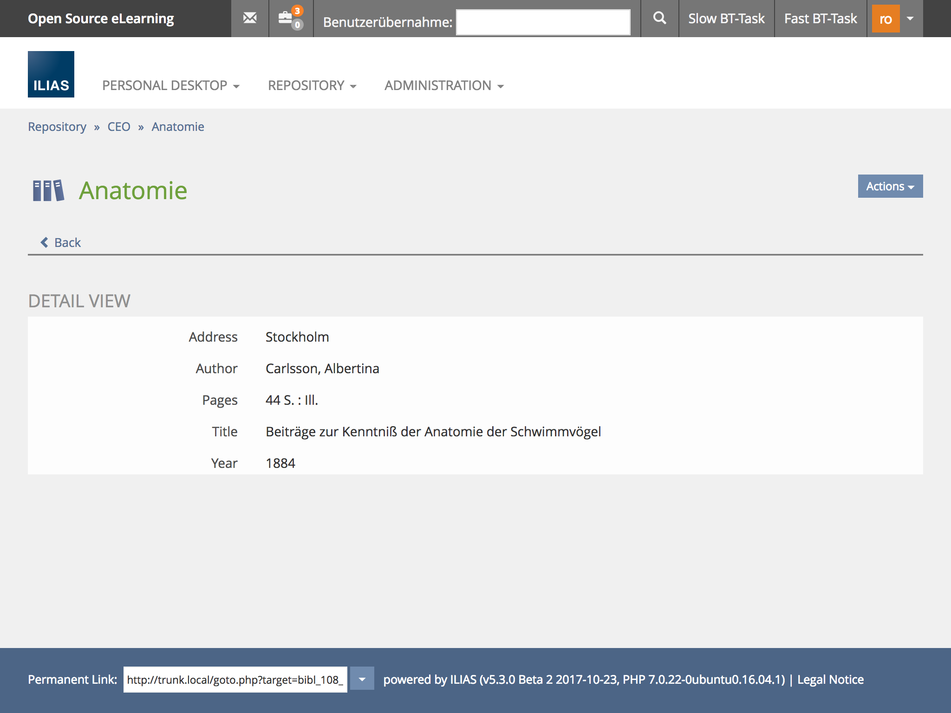The height and width of the screenshot is (713, 951).
Task: Click the orange 'ro' user avatar
Action: coord(886,19)
